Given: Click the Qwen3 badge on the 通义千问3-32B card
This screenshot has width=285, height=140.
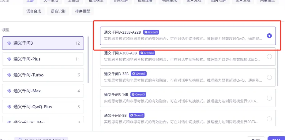Looking at the screenshot, I should [139, 74].
